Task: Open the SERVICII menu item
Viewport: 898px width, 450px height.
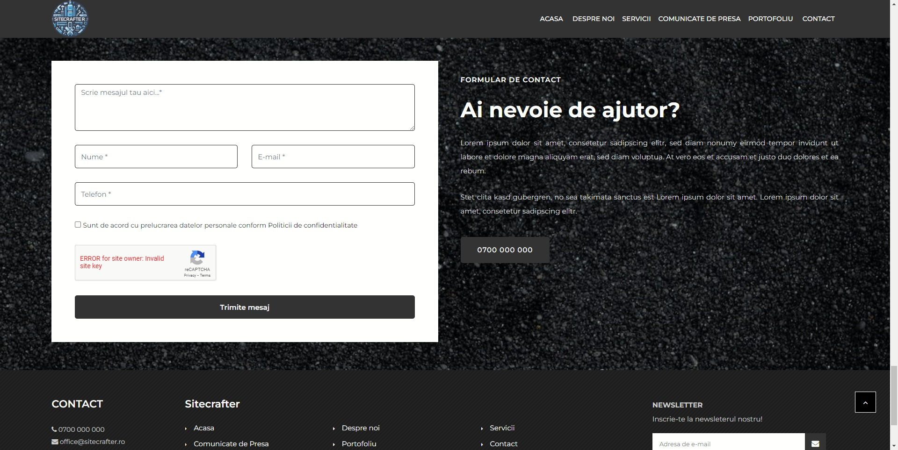Action: (x=636, y=19)
